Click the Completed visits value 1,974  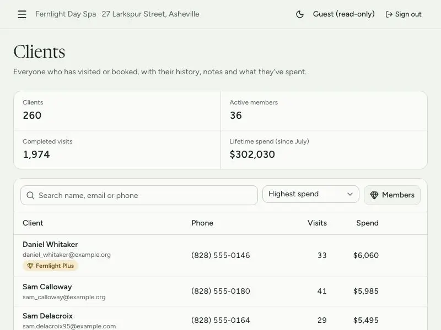tap(36, 155)
